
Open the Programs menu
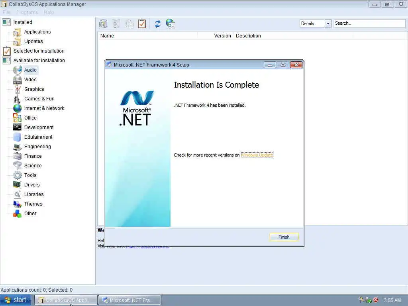point(27,12)
